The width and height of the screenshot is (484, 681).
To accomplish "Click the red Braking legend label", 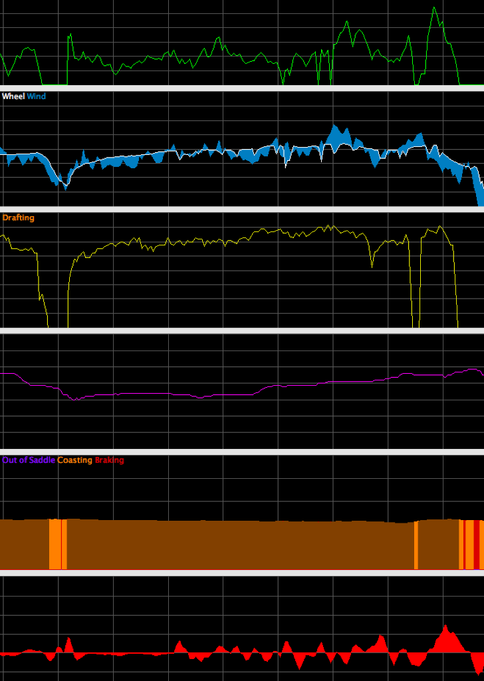I will click(x=109, y=460).
